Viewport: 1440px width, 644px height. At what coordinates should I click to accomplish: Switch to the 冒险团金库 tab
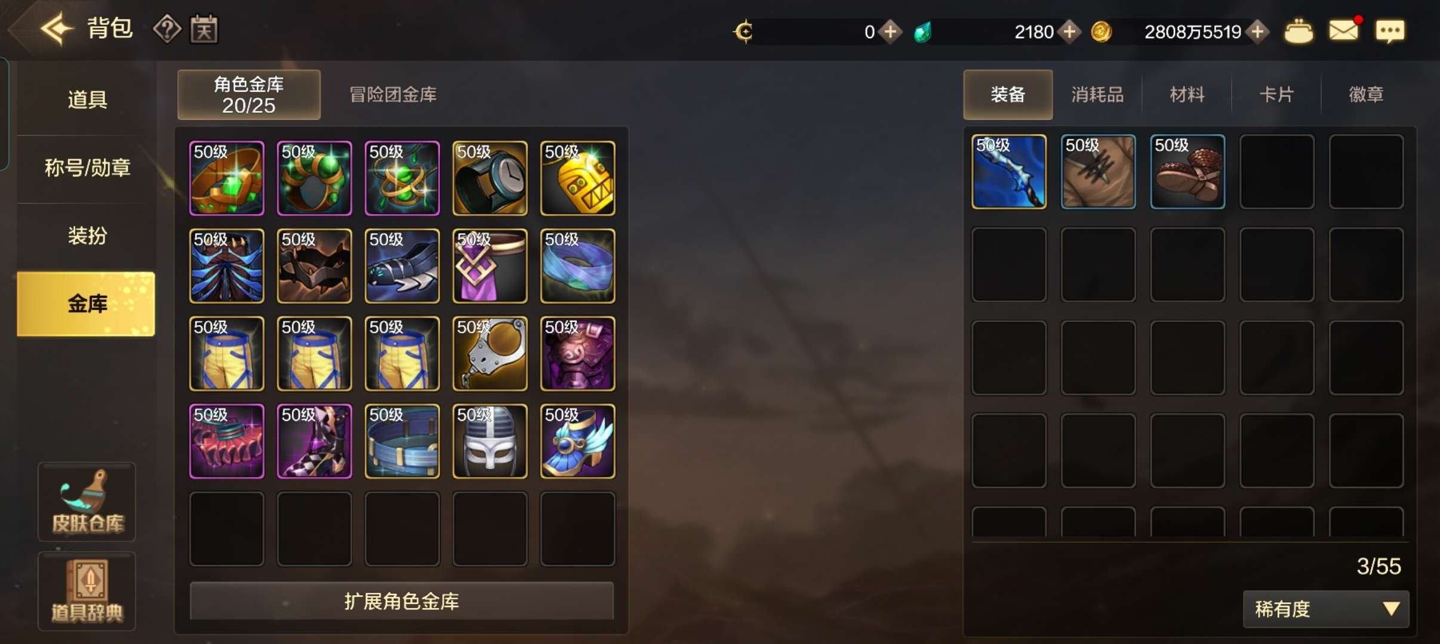[393, 94]
